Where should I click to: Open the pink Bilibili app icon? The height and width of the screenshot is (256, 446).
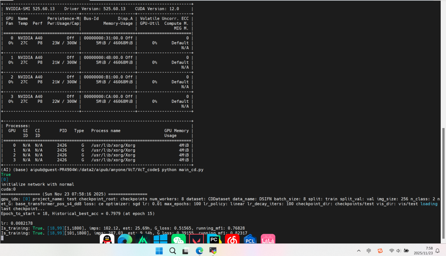point(268,240)
